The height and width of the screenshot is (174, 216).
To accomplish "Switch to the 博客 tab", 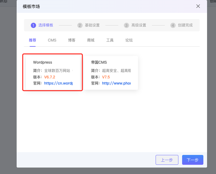I will click(72, 40).
